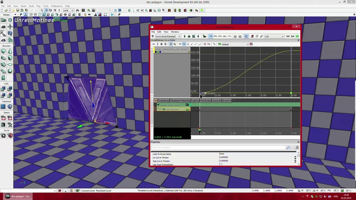Toggle the red magnet snap icon

point(252,36)
